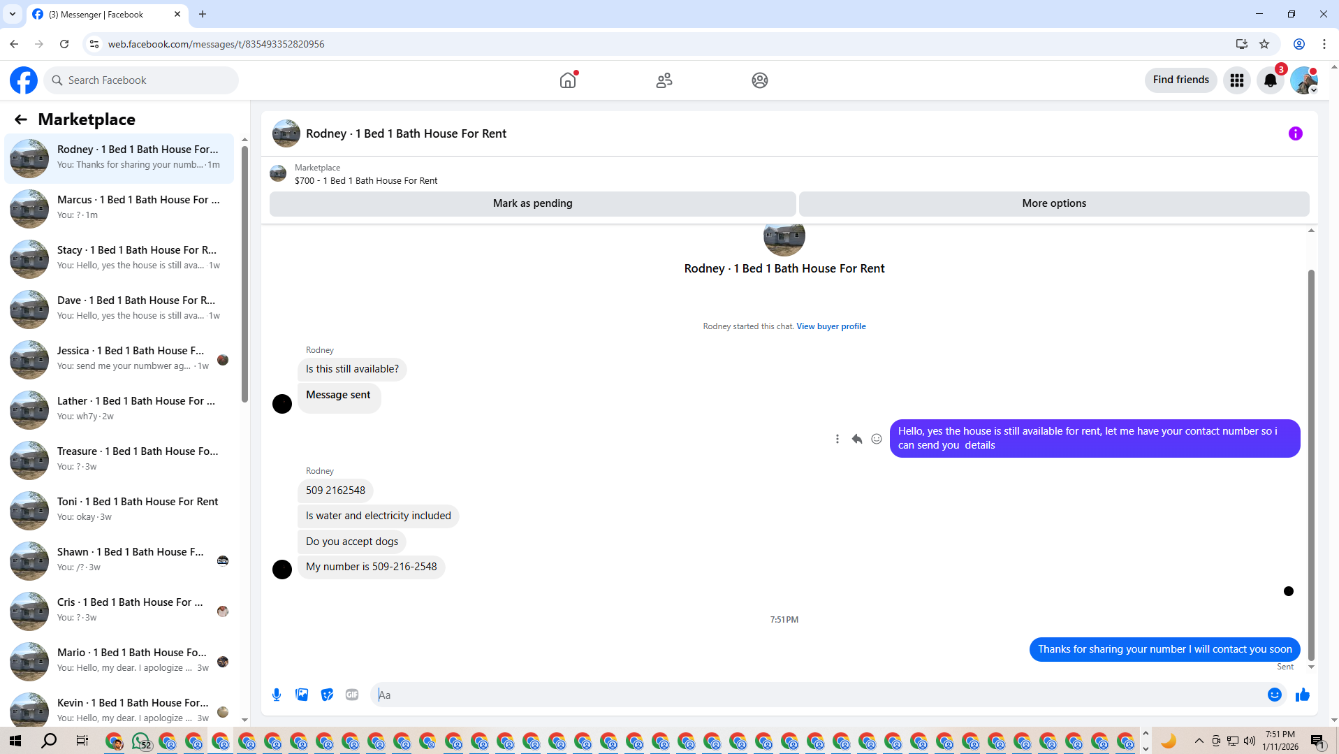Click the Messenger Facebook browser tab
Viewport: 1339px width, 754px height.
[106, 14]
